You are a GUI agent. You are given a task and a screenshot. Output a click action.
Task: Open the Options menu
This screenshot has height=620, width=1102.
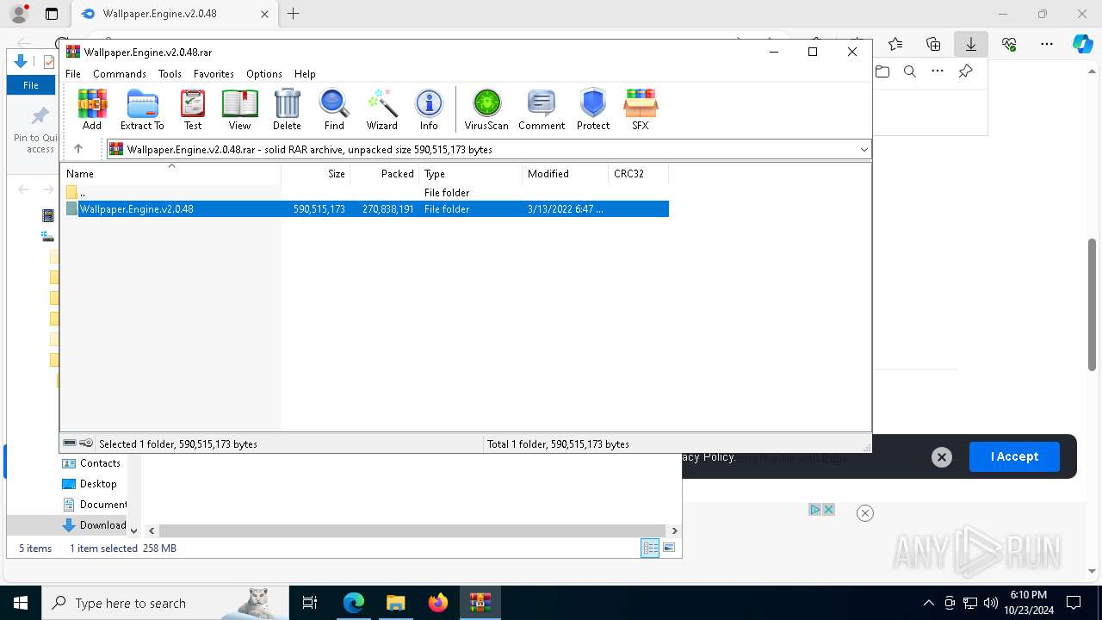tap(264, 74)
